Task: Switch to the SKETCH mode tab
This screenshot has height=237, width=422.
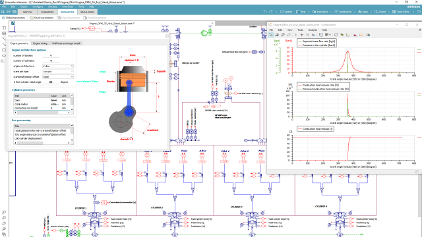Action: (27, 12)
